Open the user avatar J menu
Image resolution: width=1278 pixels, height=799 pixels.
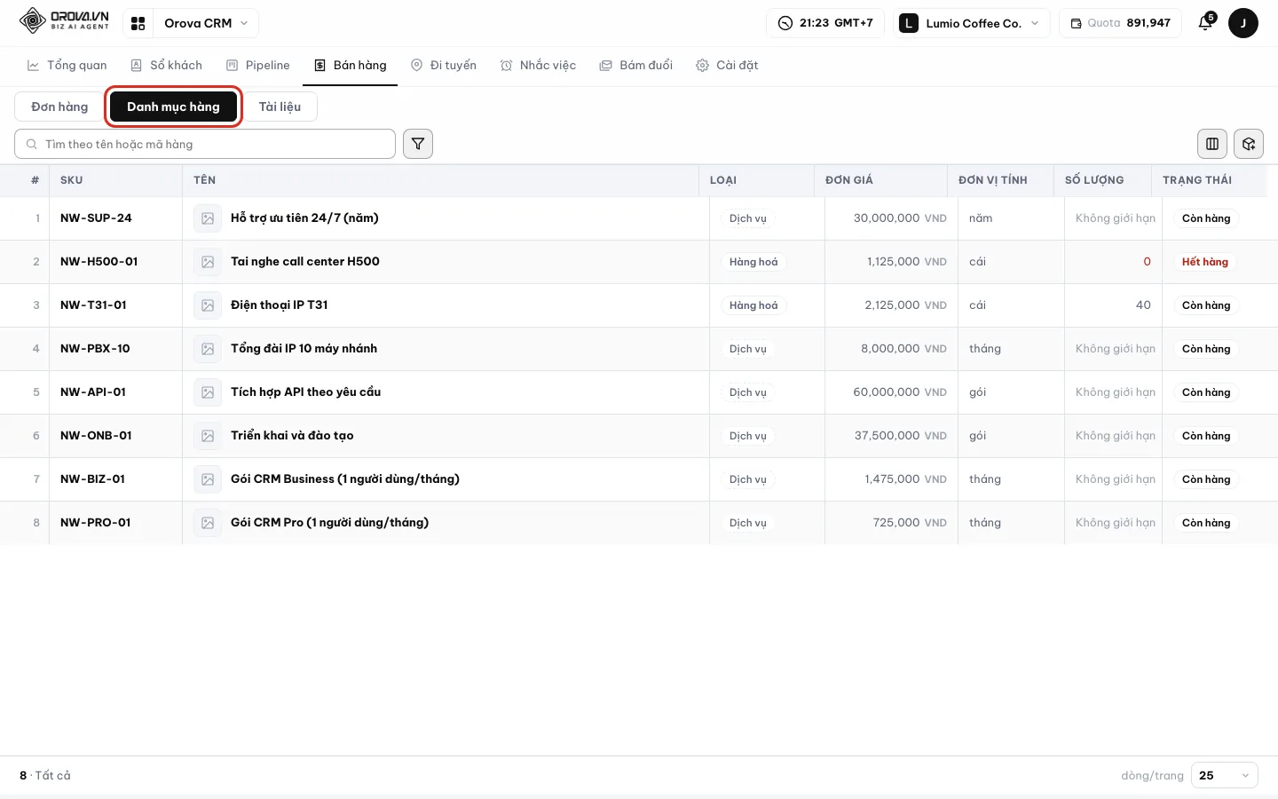[x=1243, y=23]
